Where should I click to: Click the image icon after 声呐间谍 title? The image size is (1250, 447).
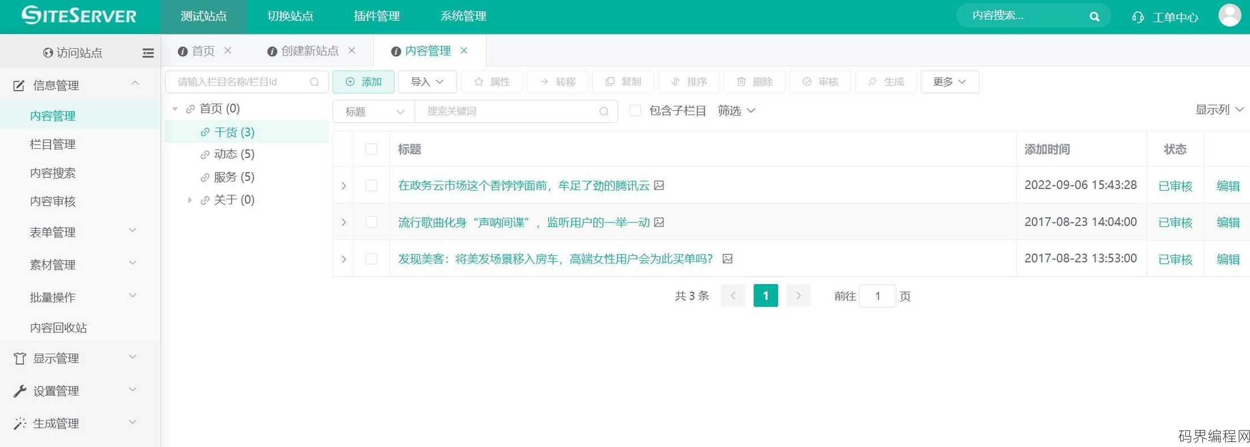pyautogui.click(x=659, y=222)
